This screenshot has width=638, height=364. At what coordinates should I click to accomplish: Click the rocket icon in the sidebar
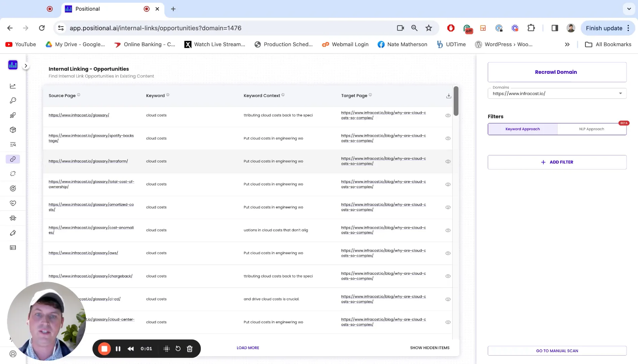point(13,115)
